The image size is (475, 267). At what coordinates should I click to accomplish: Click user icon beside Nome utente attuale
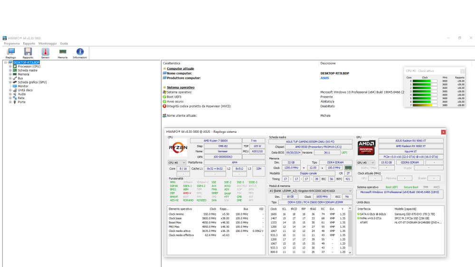tap(164, 116)
